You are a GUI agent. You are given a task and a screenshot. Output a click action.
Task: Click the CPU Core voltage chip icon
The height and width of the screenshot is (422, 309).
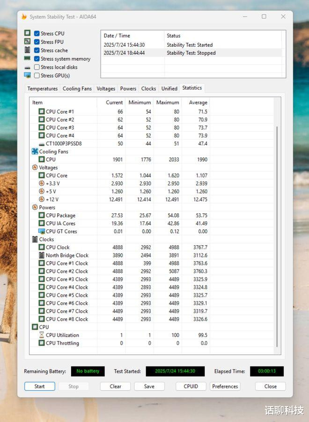pos(42,175)
